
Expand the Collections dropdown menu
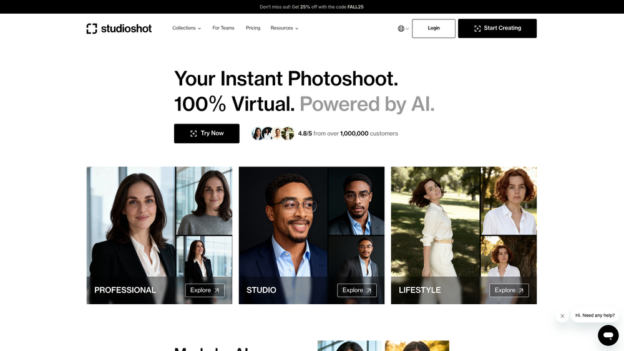[x=187, y=28]
